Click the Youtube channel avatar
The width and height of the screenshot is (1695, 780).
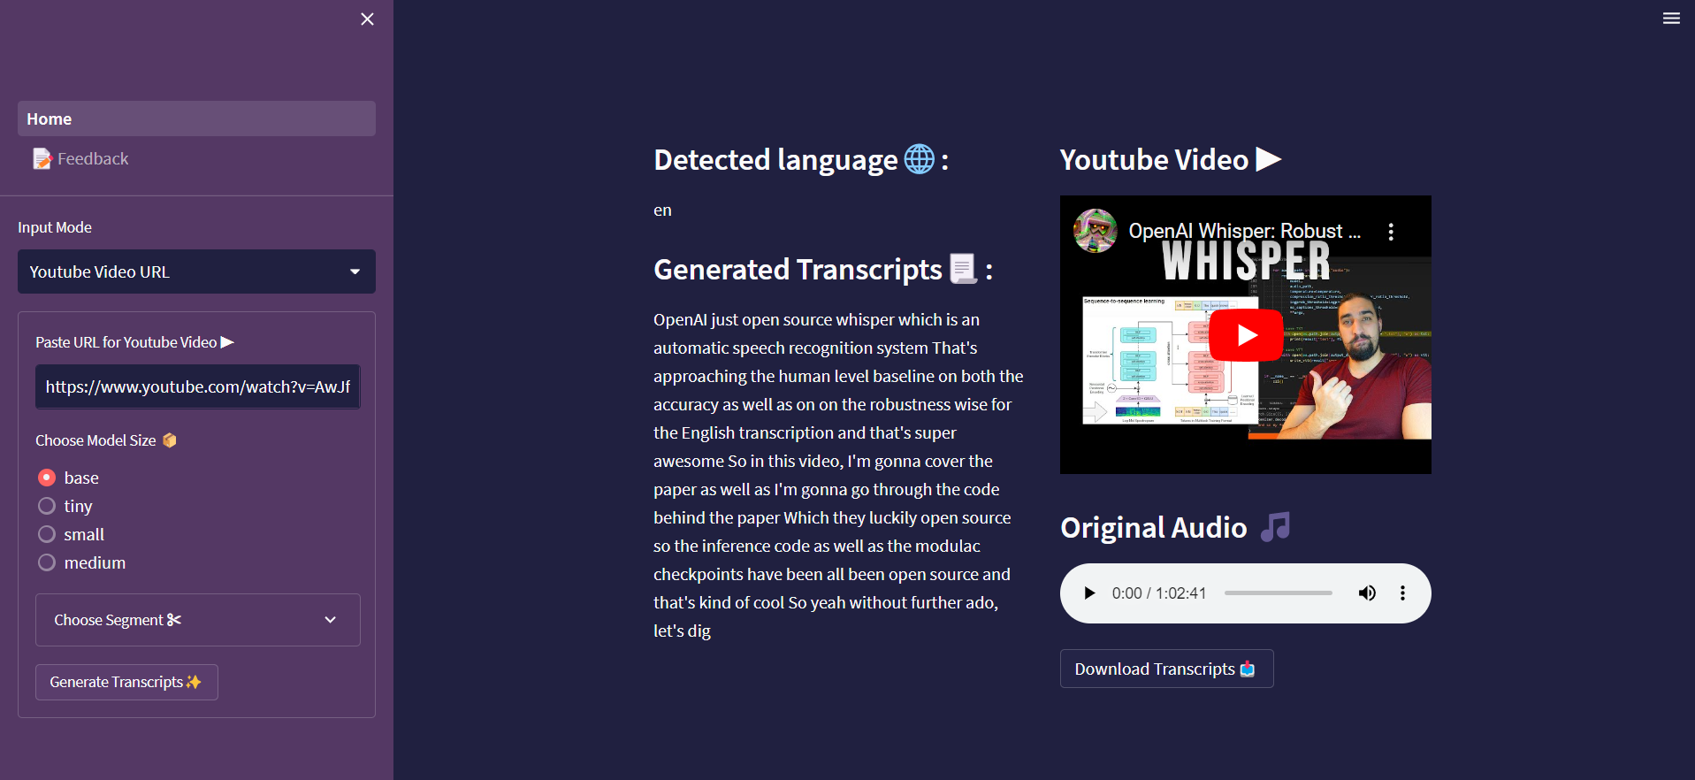[1096, 231]
